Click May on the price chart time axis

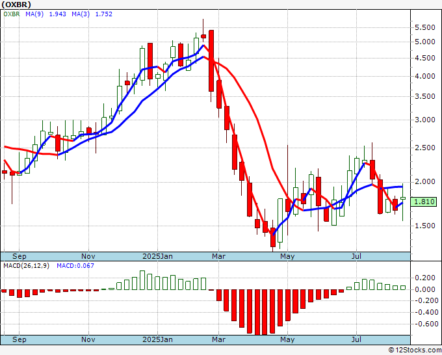click(287, 256)
